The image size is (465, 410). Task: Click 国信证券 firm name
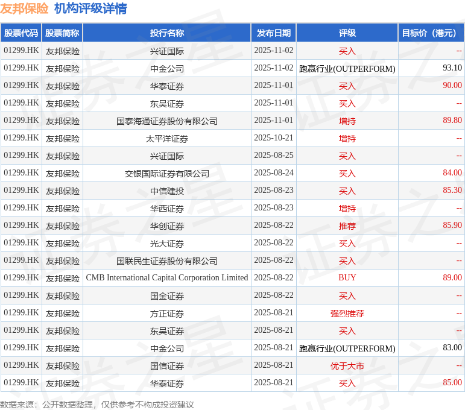tap(167, 366)
